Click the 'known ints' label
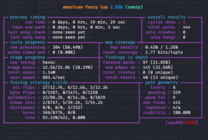 tap(23, 103)
